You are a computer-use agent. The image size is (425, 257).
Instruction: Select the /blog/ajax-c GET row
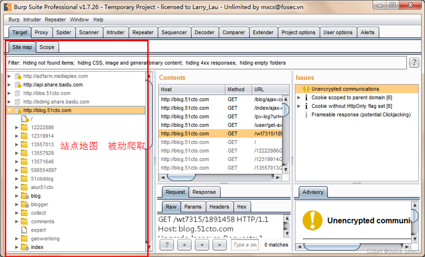click(221, 99)
